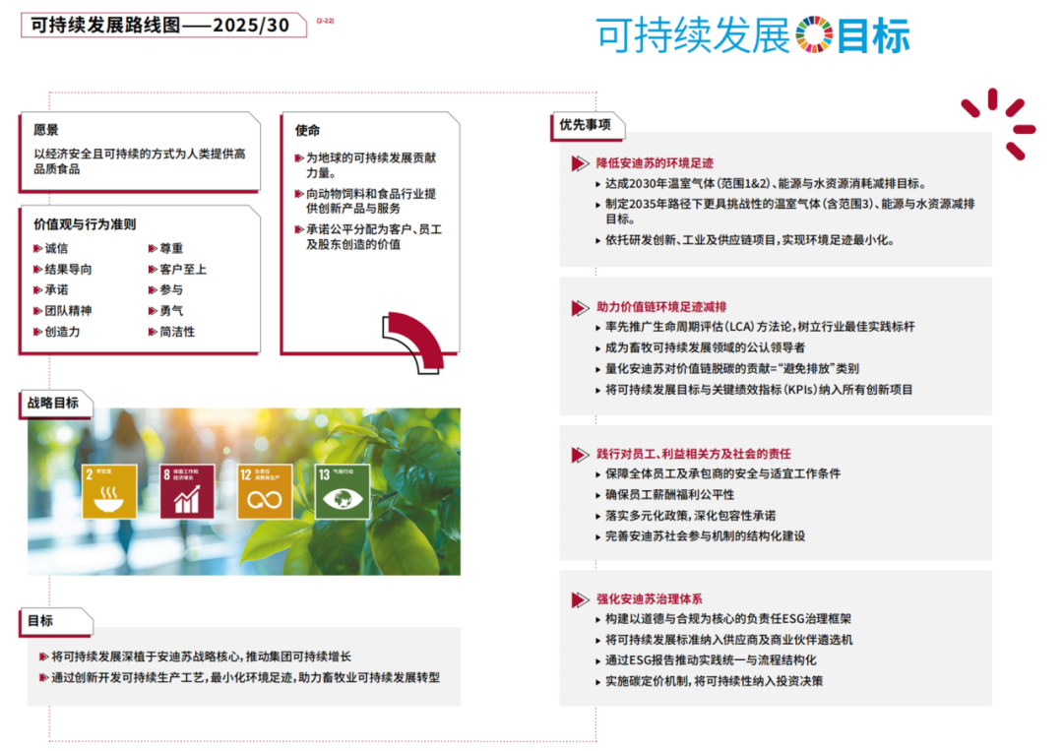Click red heading 强化安迪苏治理体系
This screenshot has width=1063, height=751.
[x=650, y=598]
